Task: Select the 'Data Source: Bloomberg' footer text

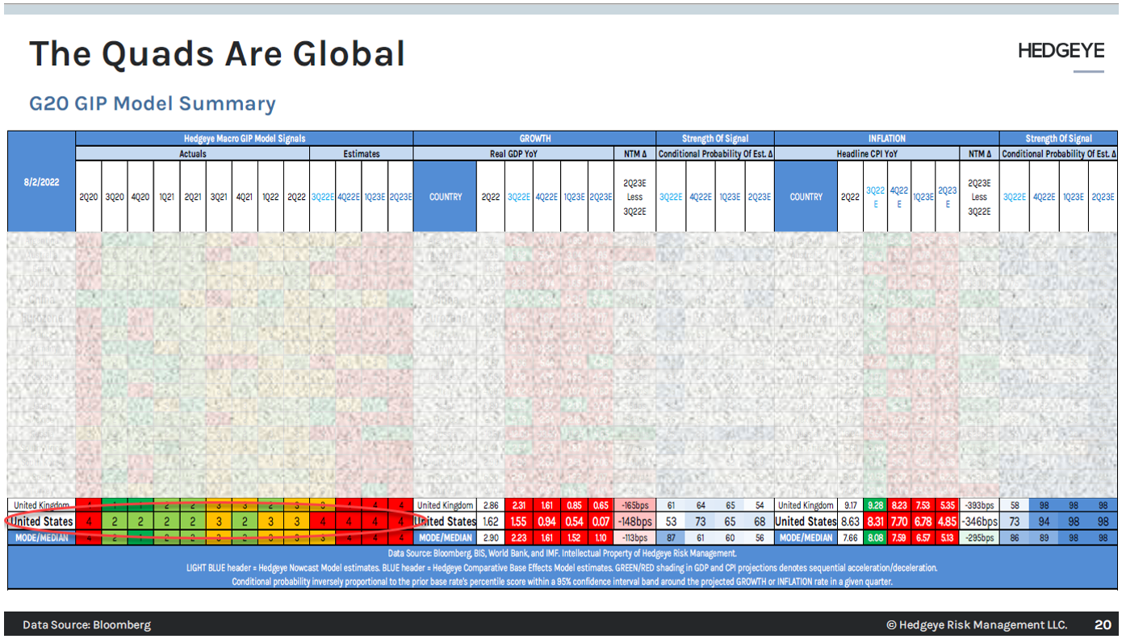Action: (x=86, y=624)
